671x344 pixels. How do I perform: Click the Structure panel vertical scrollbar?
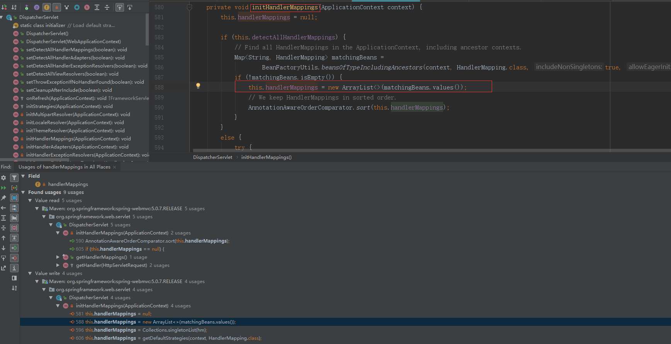coord(147,30)
